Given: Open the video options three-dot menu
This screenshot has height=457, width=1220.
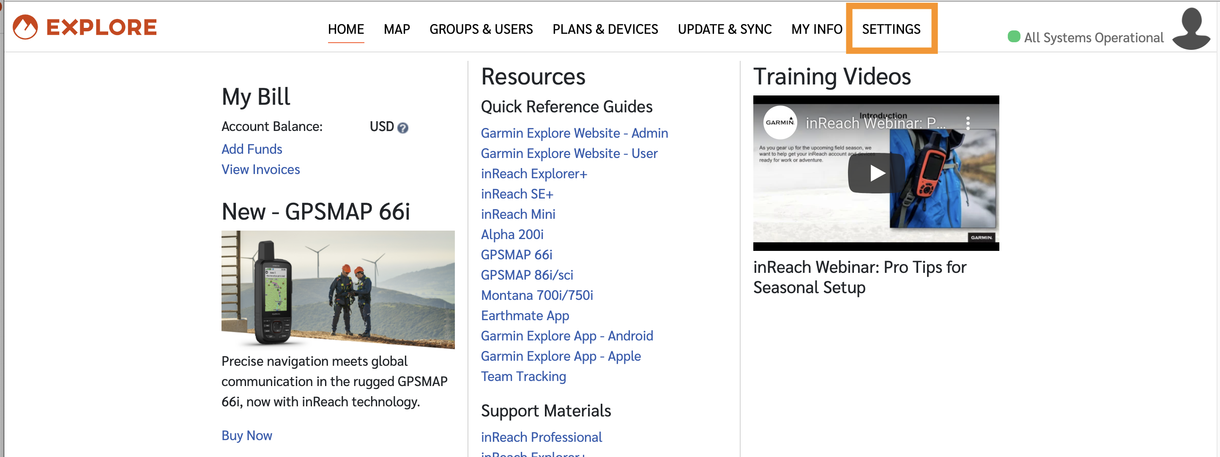Looking at the screenshot, I should point(968,123).
